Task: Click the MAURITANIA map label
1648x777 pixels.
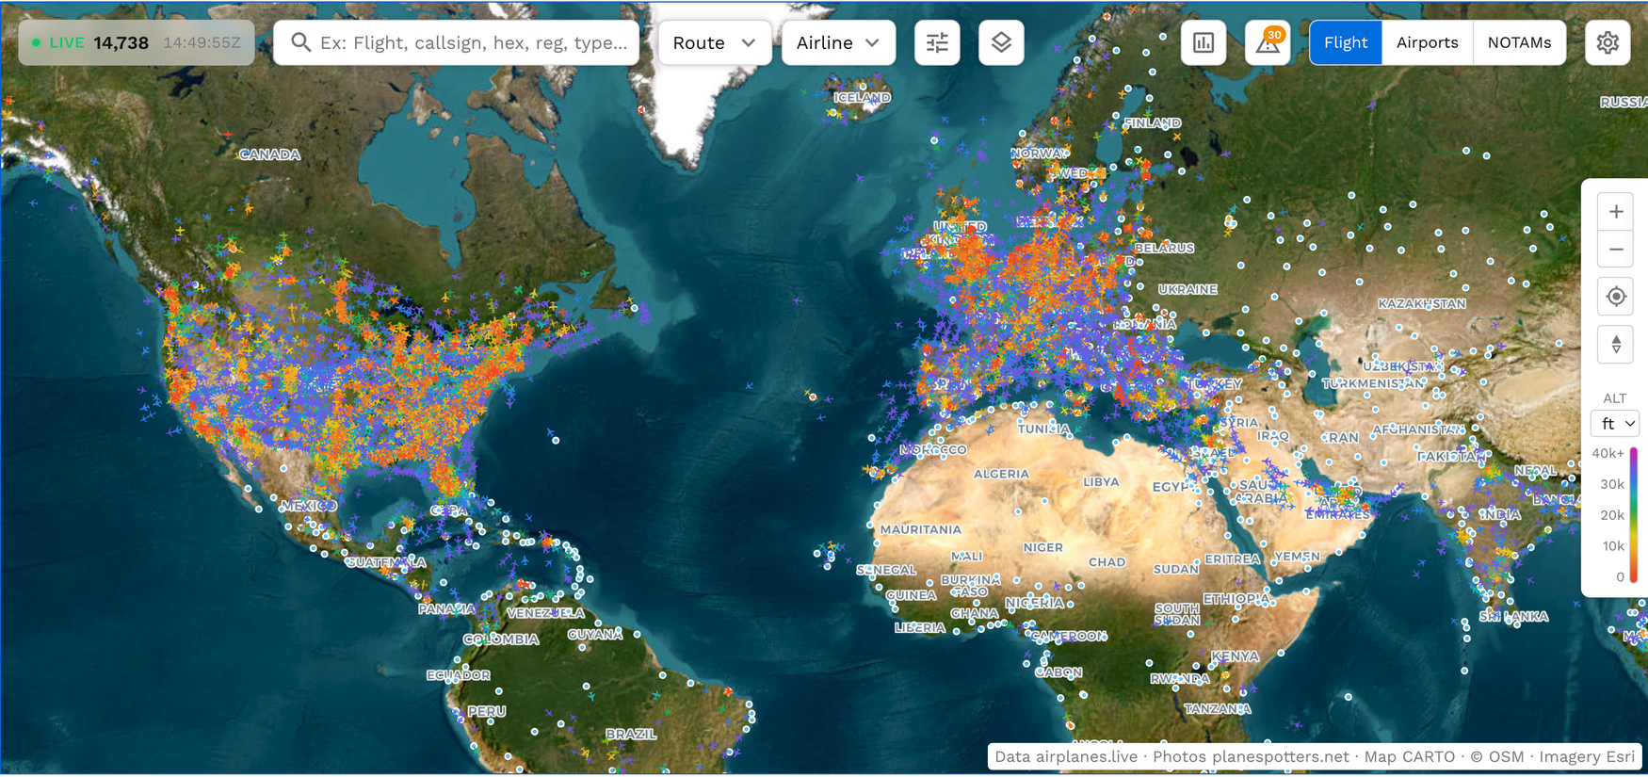Action: point(920,529)
